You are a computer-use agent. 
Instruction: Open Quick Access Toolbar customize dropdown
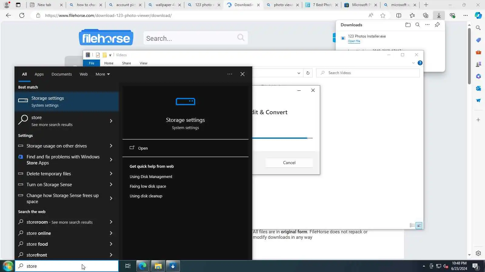click(110, 55)
